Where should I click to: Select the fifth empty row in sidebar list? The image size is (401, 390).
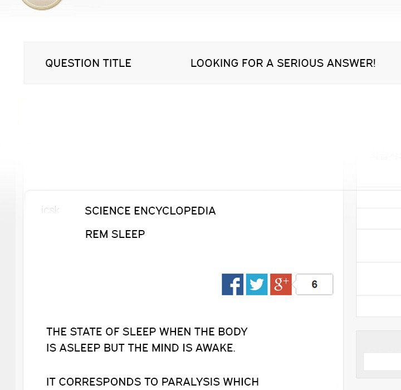379,306
